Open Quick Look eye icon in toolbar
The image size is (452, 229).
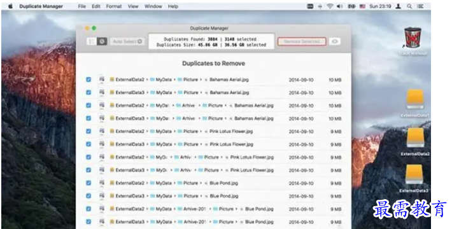click(335, 41)
